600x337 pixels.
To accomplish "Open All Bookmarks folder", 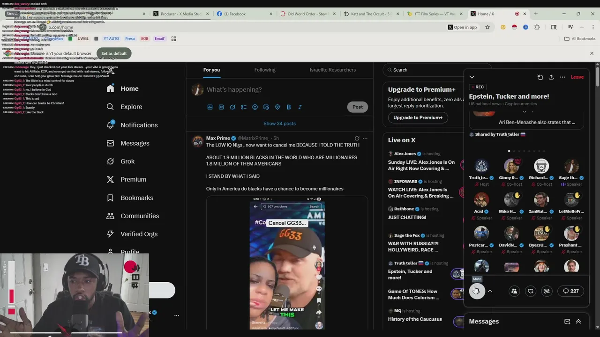I will pyautogui.click(x=580, y=38).
